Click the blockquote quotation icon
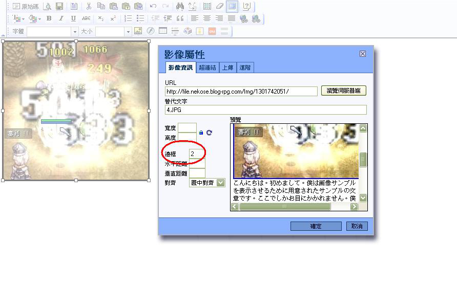This screenshot has height=307, width=457. click(180, 18)
